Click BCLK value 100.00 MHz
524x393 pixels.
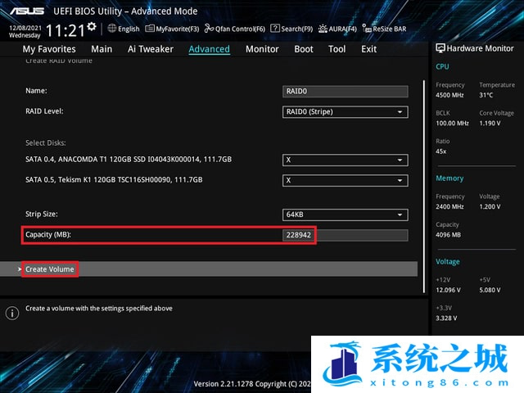coord(452,124)
